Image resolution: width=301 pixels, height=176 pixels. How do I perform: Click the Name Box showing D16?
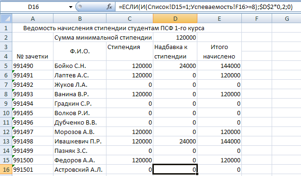point(34,7)
